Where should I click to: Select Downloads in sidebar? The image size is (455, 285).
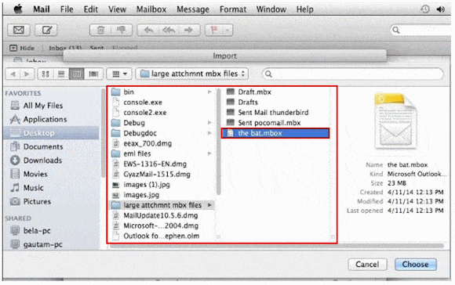[x=36, y=161]
